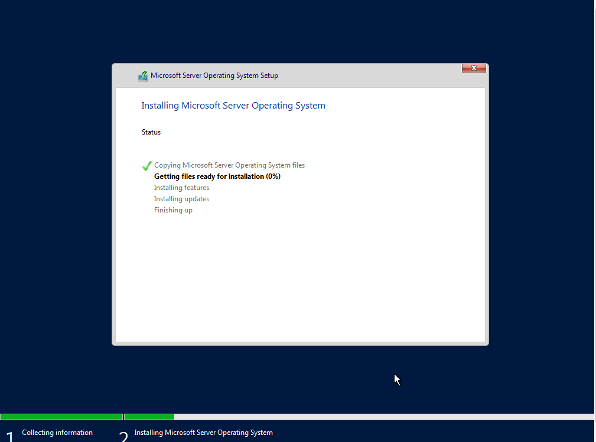Click the 'Finishing up' step
Screen dimensions: 596x442
coord(173,210)
